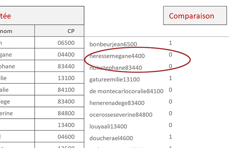Select comparison value 0 beside heressemegane4400
Viewport: 229px width, 148px height.
(171, 54)
